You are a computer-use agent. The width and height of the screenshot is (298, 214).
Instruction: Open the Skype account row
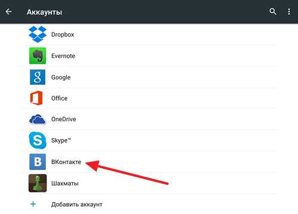click(148, 140)
